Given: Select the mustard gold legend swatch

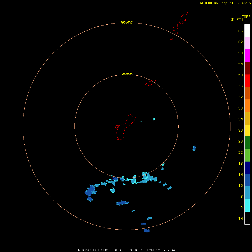Looking at the screenshot, I should tap(247, 118).
